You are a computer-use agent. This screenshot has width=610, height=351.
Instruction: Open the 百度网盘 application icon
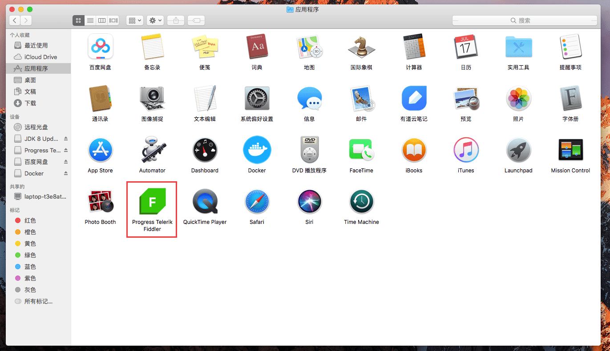tap(100, 47)
